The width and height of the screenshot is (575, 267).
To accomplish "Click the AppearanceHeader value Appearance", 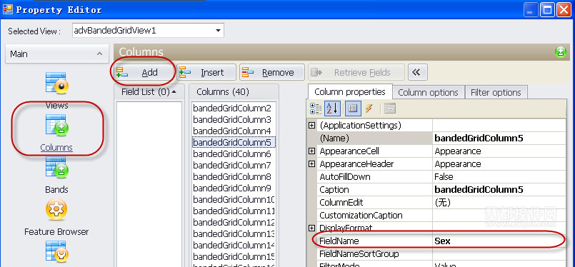I will [x=499, y=164].
